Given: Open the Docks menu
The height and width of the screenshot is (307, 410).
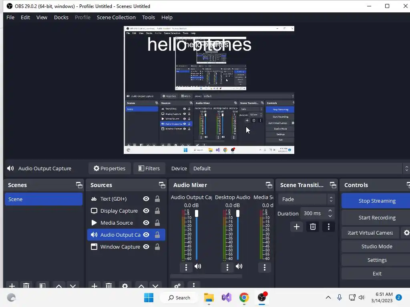Looking at the screenshot, I should tap(61, 18).
